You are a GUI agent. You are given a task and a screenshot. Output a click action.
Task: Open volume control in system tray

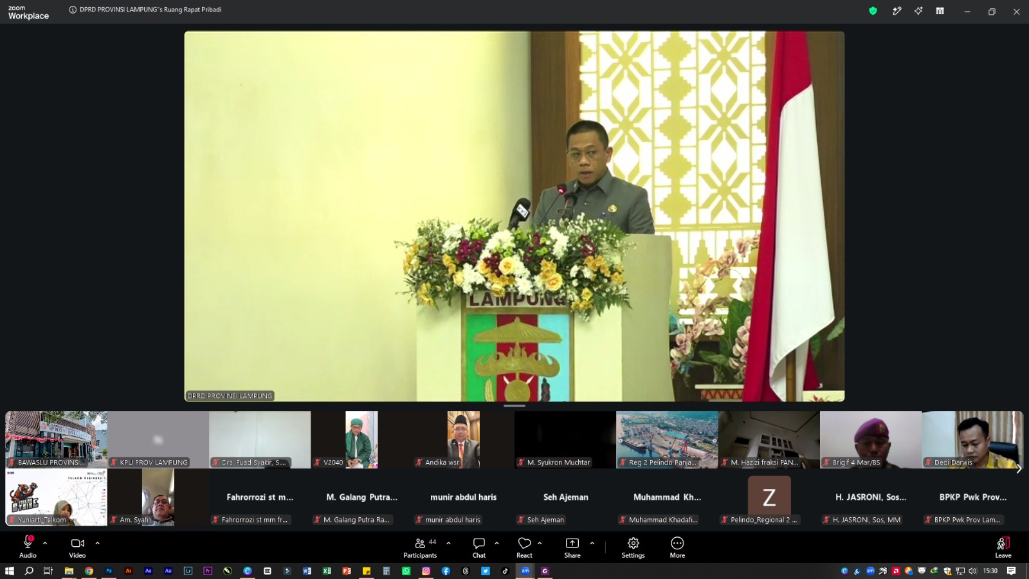click(972, 571)
